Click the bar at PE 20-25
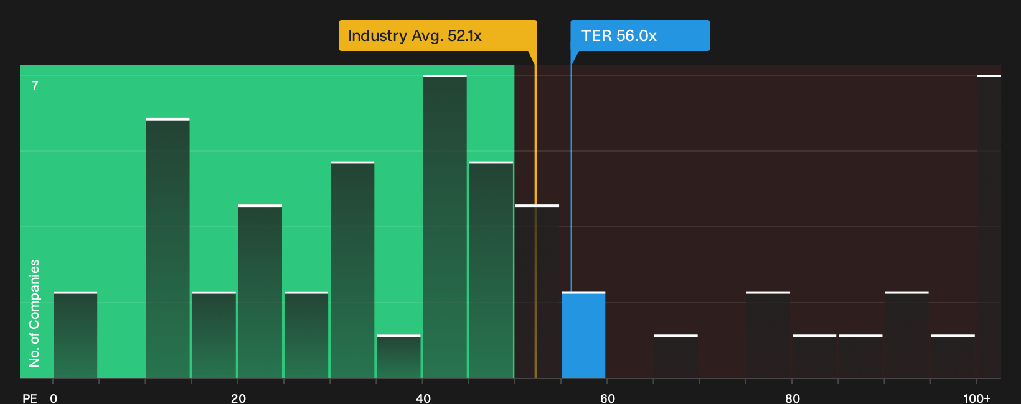 (x=260, y=292)
